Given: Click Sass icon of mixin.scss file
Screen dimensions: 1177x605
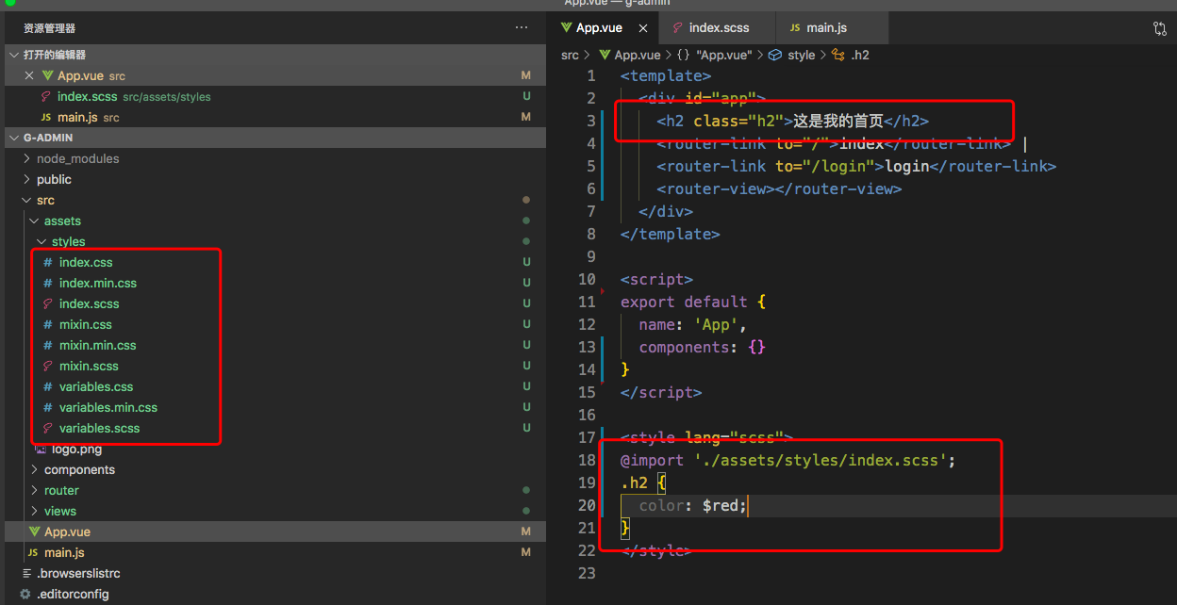Looking at the screenshot, I should point(48,366).
